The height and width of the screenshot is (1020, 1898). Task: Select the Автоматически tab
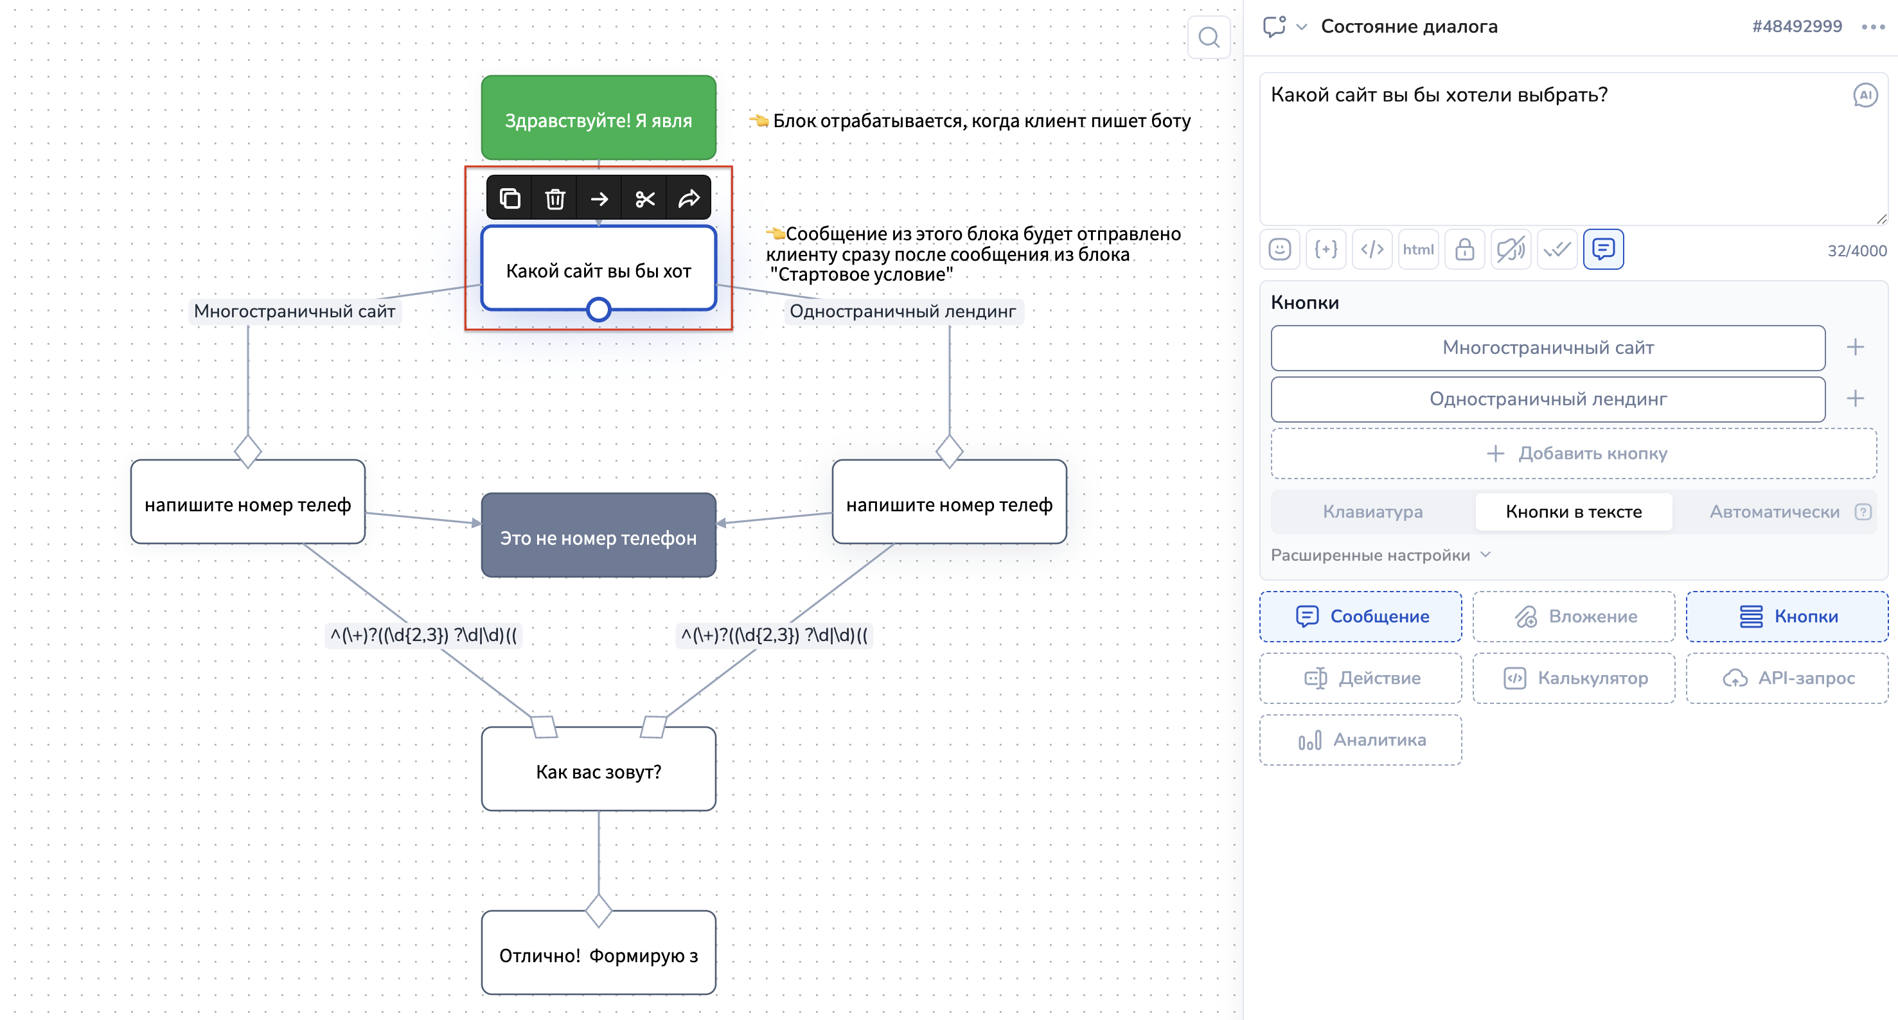[1773, 512]
